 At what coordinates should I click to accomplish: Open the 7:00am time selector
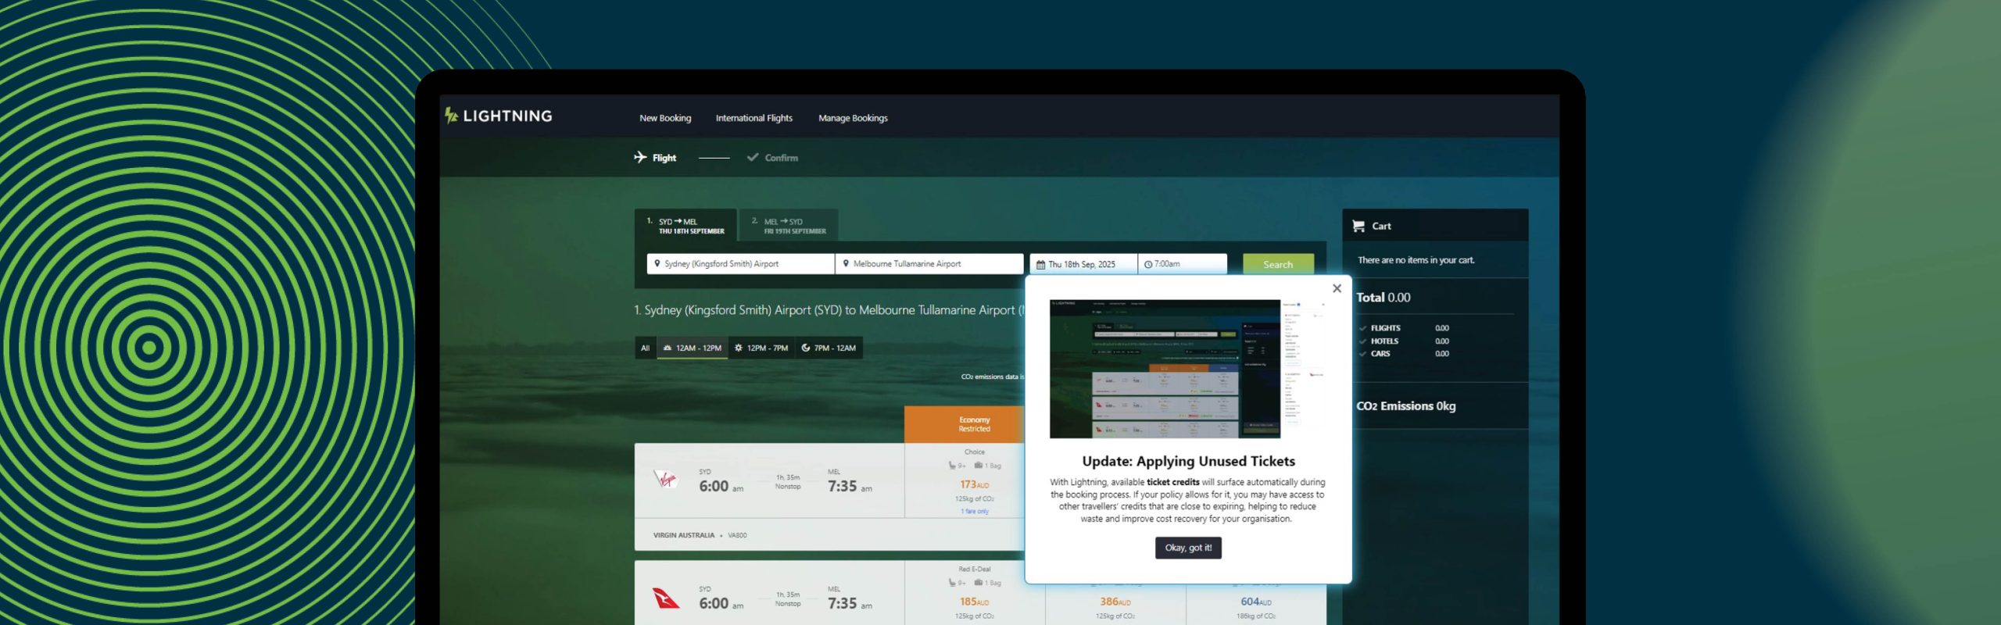coord(1183,264)
